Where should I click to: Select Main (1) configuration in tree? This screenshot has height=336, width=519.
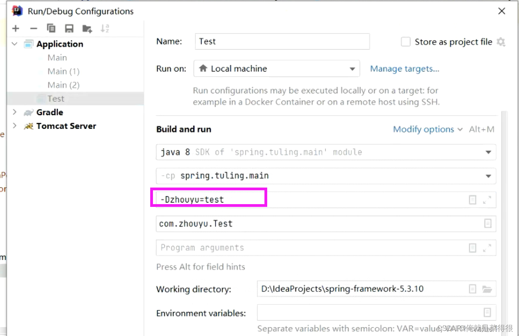[63, 71]
